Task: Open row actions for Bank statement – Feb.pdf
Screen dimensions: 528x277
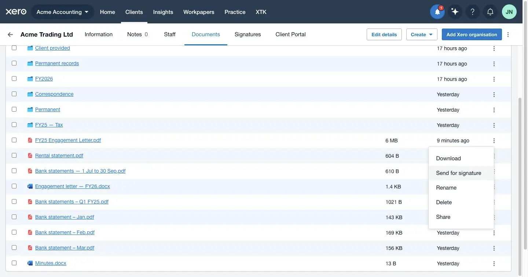Action: coord(494,233)
